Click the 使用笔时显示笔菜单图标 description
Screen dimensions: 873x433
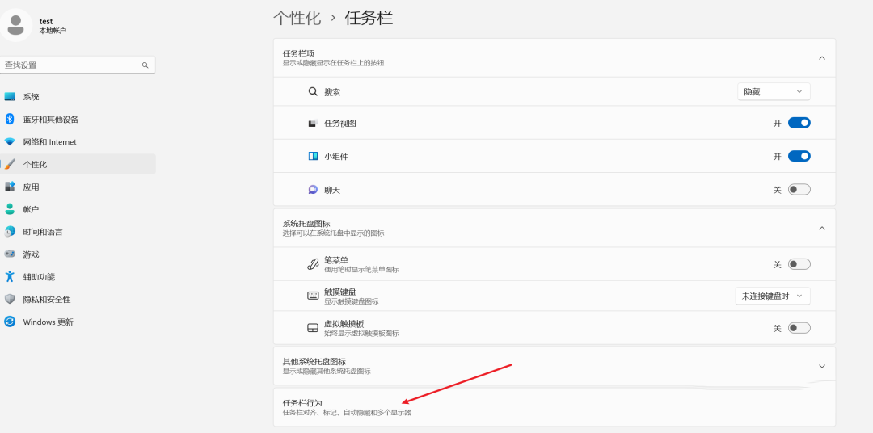(x=361, y=269)
